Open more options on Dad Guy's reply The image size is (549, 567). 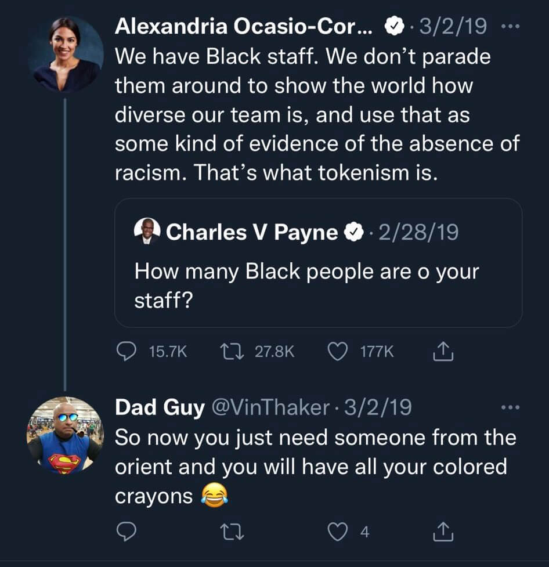510,408
